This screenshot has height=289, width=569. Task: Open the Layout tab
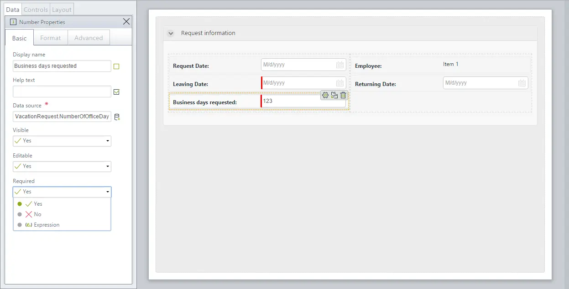62,10
